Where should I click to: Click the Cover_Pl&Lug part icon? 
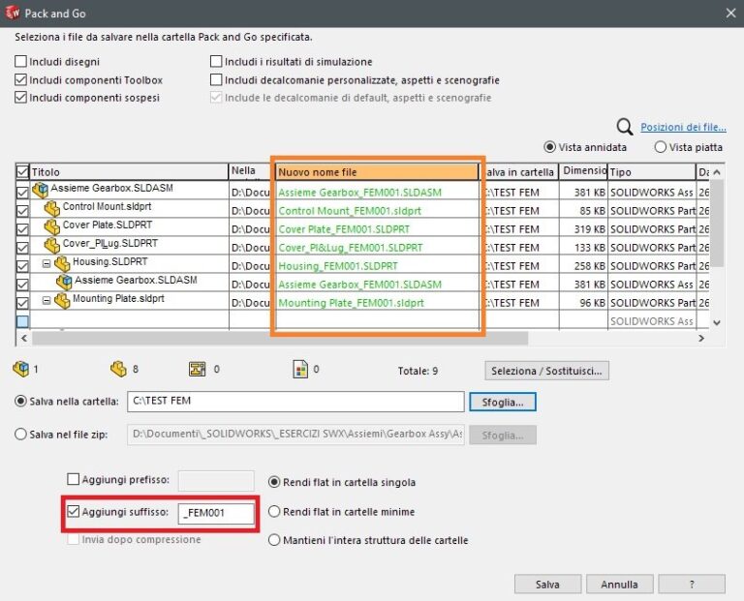point(51,245)
